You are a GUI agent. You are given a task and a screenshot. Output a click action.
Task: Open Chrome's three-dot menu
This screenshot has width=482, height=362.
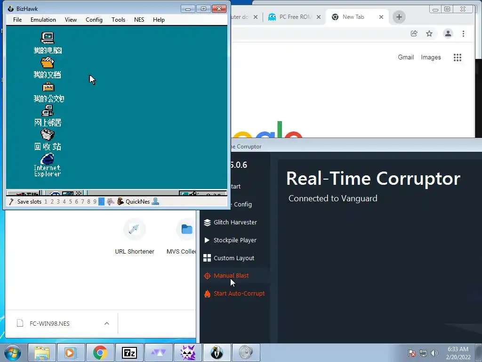pos(463,33)
